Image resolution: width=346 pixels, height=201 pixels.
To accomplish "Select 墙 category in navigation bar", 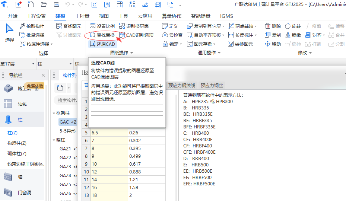I will click(22, 177).
